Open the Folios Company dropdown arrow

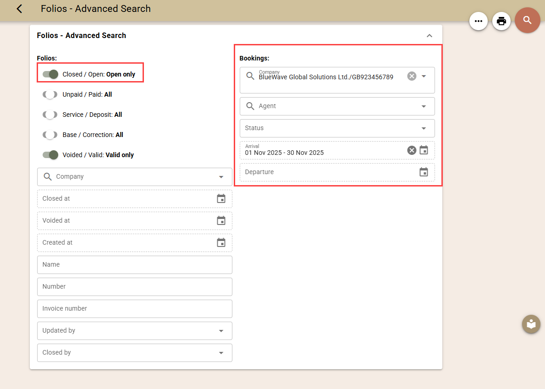(221, 177)
